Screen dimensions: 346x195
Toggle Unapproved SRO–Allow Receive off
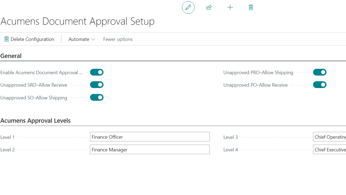pyautogui.click(x=97, y=84)
